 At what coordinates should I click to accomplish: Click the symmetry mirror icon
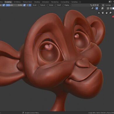coord(91,5)
